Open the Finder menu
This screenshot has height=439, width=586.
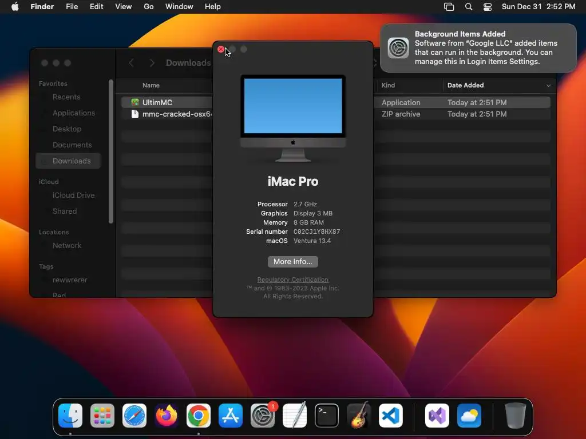42,7
